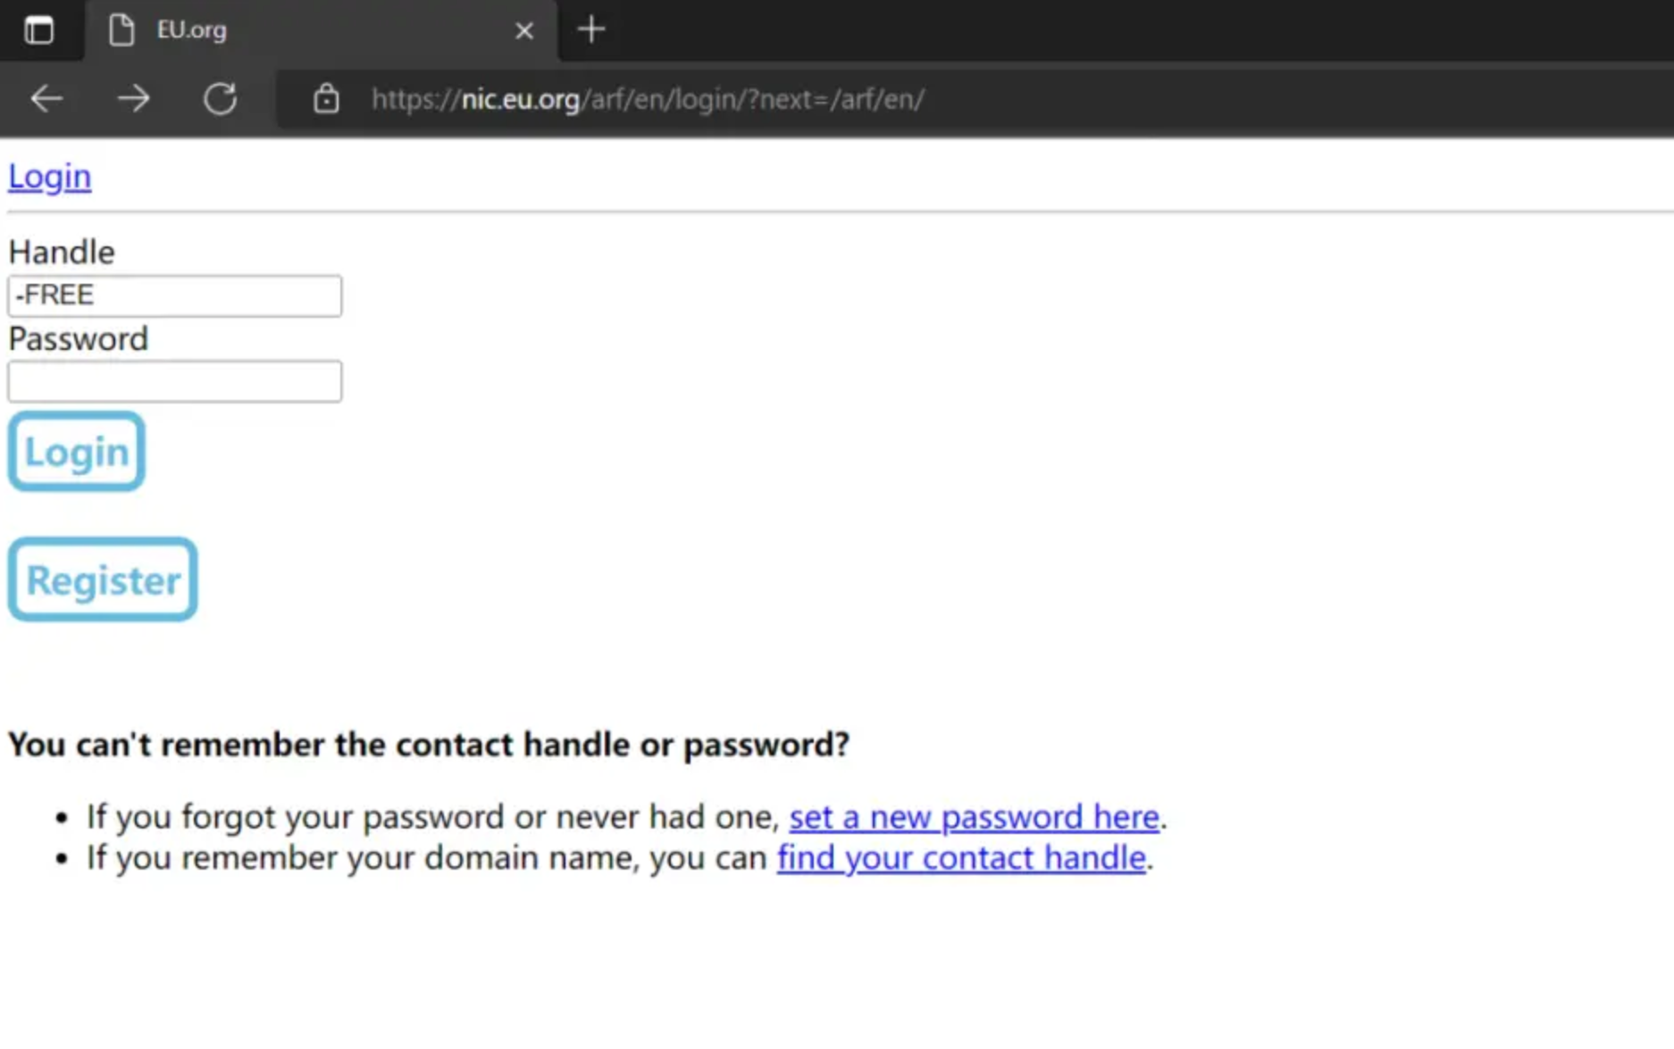
Task: Close the EU.org tab
Action: click(524, 31)
